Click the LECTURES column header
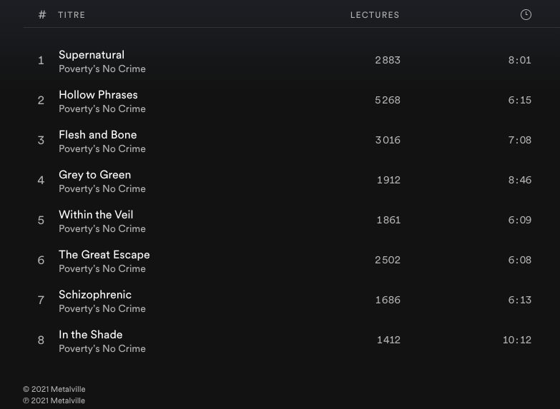This screenshot has height=409, width=560. click(375, 15)
